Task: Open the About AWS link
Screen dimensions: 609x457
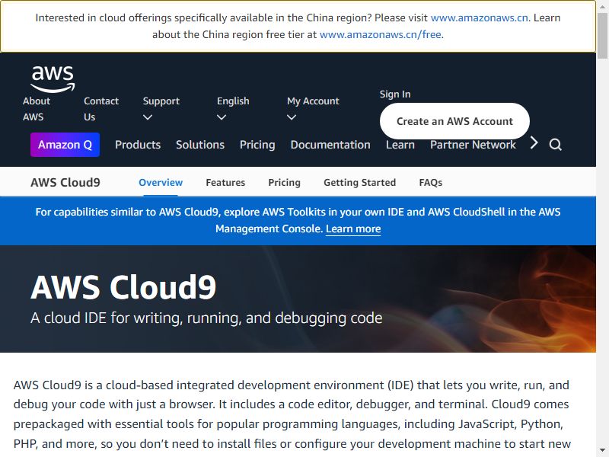Action: click(x=37, y=109)
